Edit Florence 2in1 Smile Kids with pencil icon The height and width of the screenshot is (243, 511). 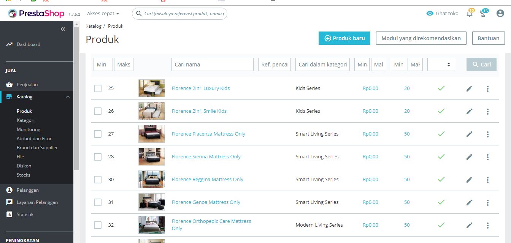(x=470, y=111)
